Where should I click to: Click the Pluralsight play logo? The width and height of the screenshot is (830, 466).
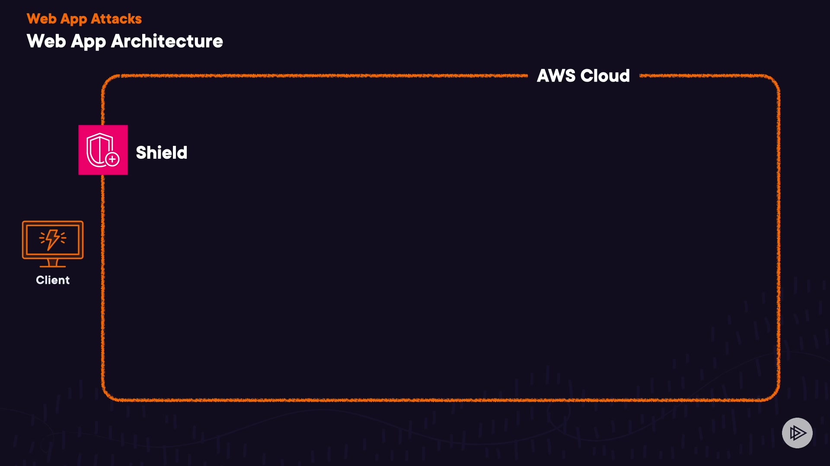(x=797, y=433)
